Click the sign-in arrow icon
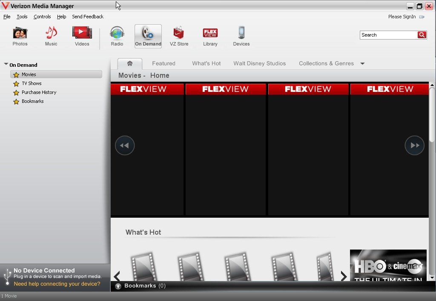 tap(422, 17)
